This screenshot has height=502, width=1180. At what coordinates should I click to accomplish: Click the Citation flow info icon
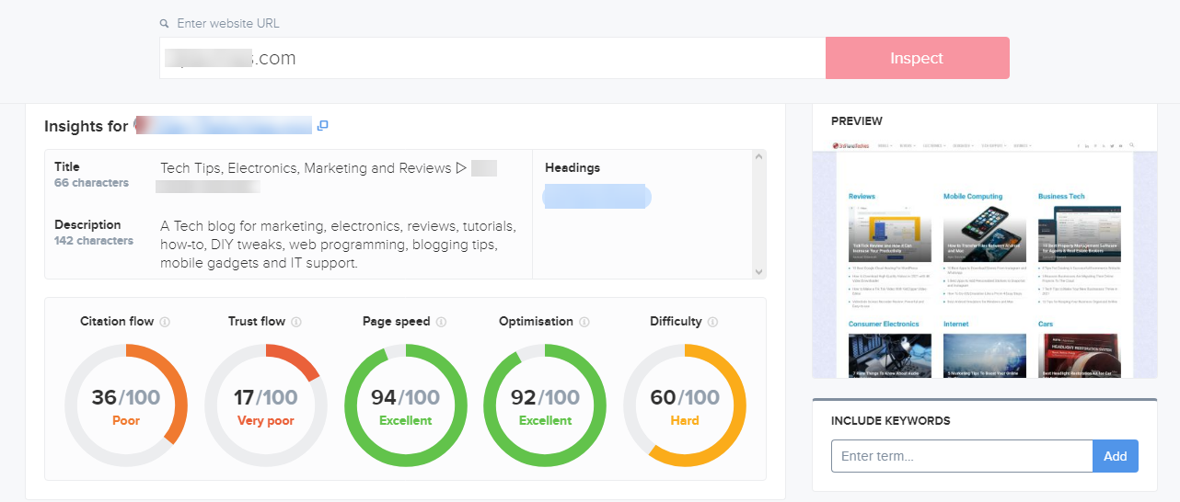click(165, 322)
